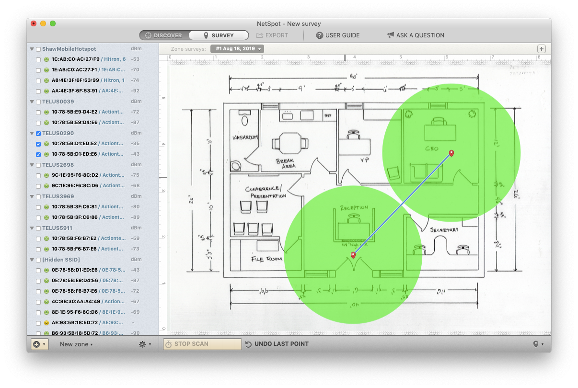
Task: Check the ShawMobileHotspot group checkbox
Action: click(38, 49)
